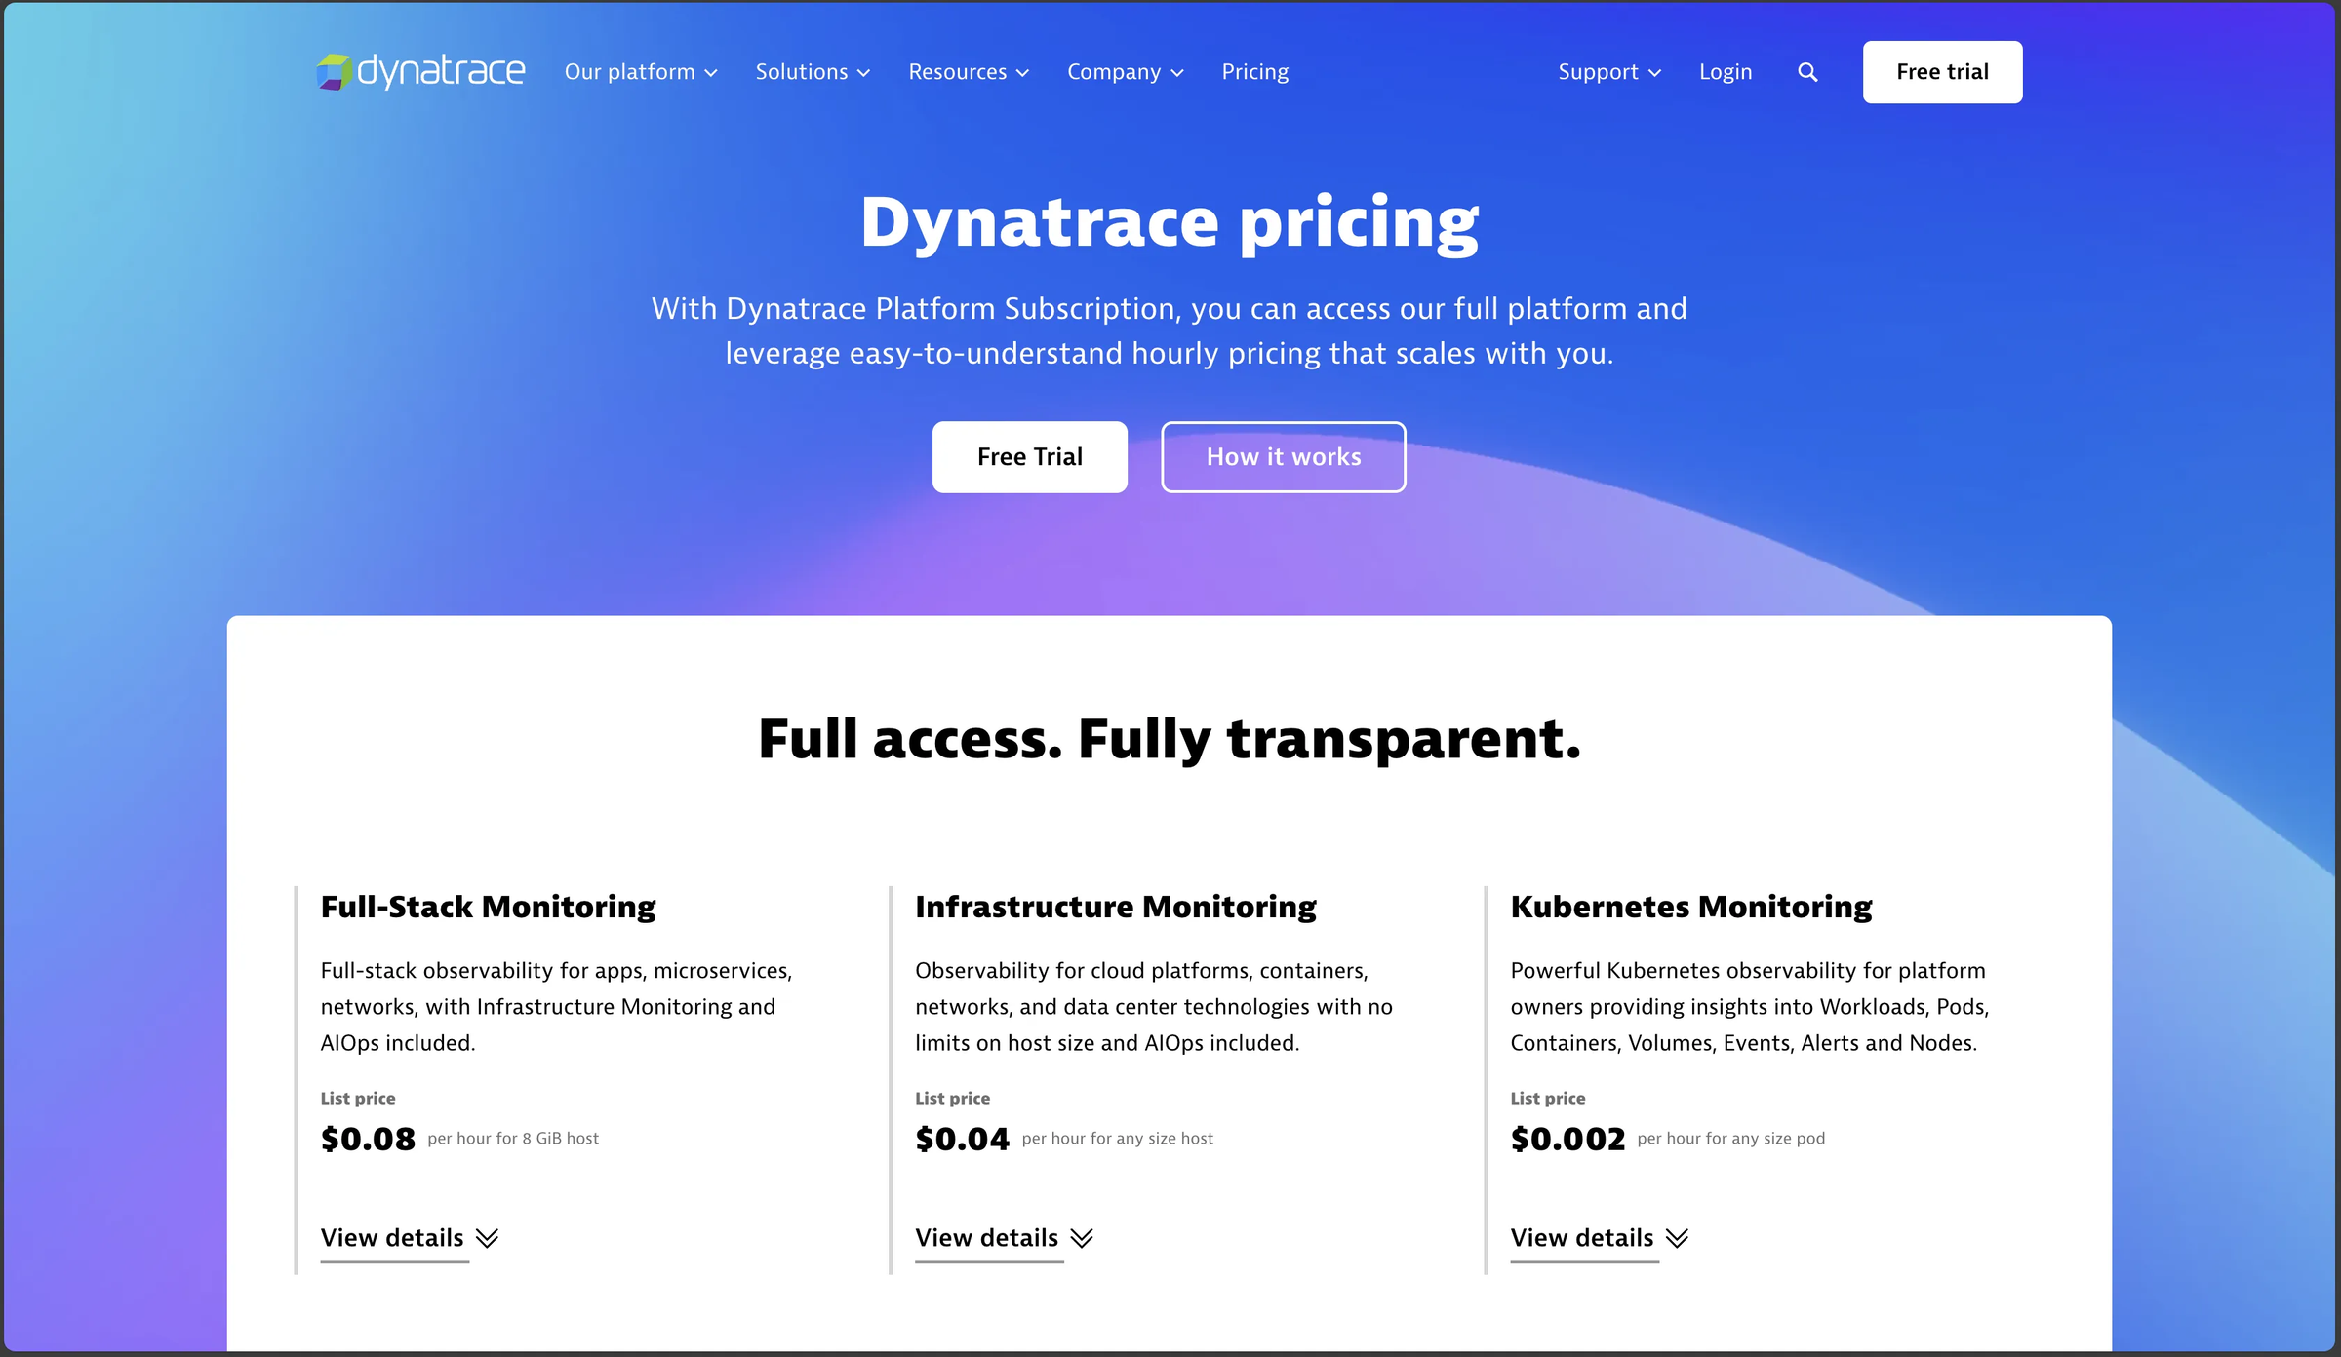
Task: Click the $0.08 list price for Full-Stack Monitoring
Action: [x=368, y=1137]
